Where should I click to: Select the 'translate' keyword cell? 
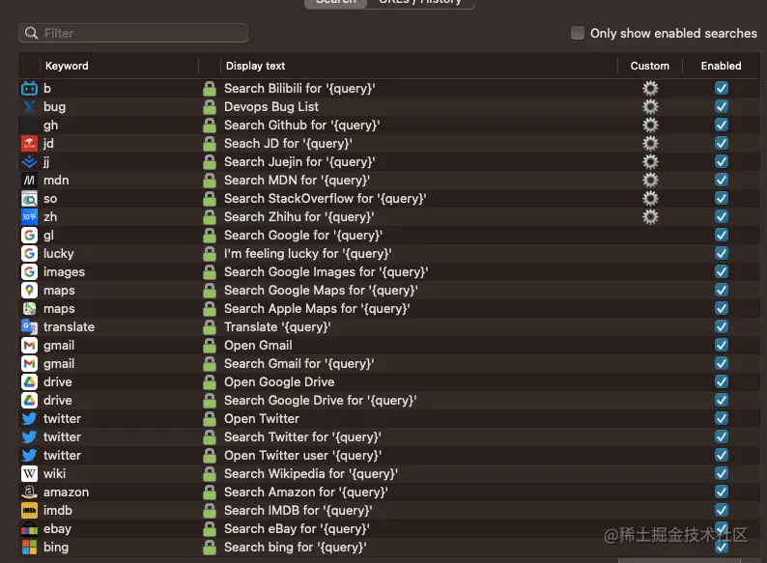pos(69,327)
